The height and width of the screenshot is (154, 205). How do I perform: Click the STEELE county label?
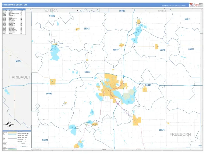coord(162,11)
